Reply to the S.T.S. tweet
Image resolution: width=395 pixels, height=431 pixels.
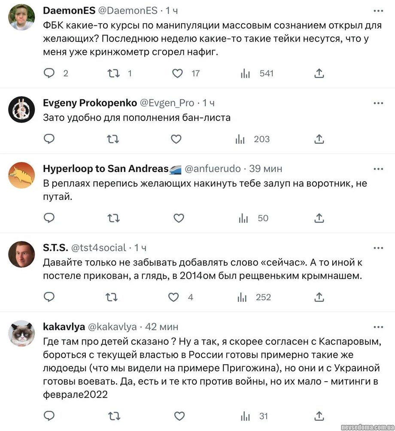50,297
